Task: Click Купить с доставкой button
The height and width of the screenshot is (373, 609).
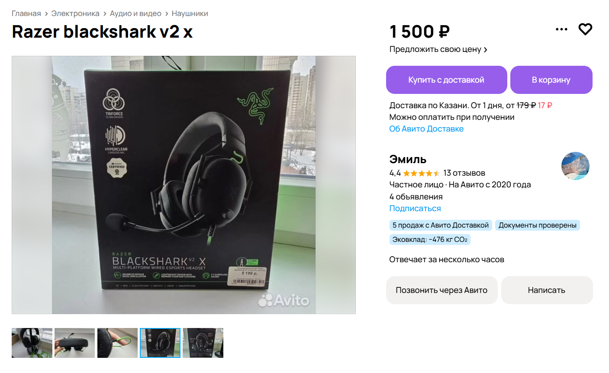Action: 446,80
